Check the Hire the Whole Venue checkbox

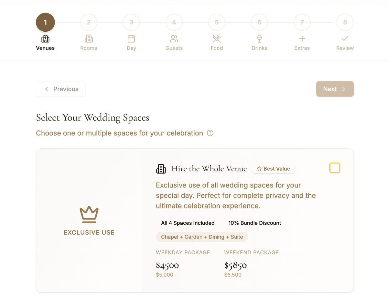tap(335, 168)
